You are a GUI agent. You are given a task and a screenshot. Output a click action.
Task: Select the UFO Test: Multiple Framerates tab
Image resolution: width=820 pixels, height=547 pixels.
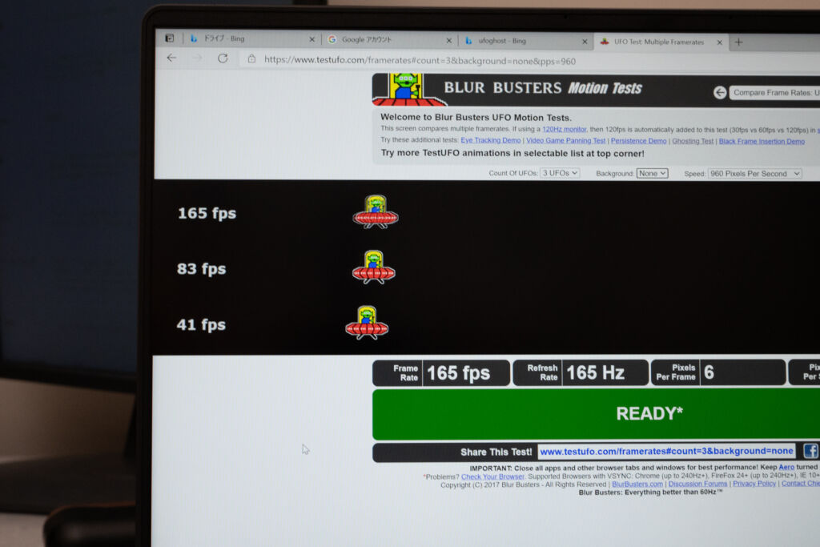[x=661, y=42]
